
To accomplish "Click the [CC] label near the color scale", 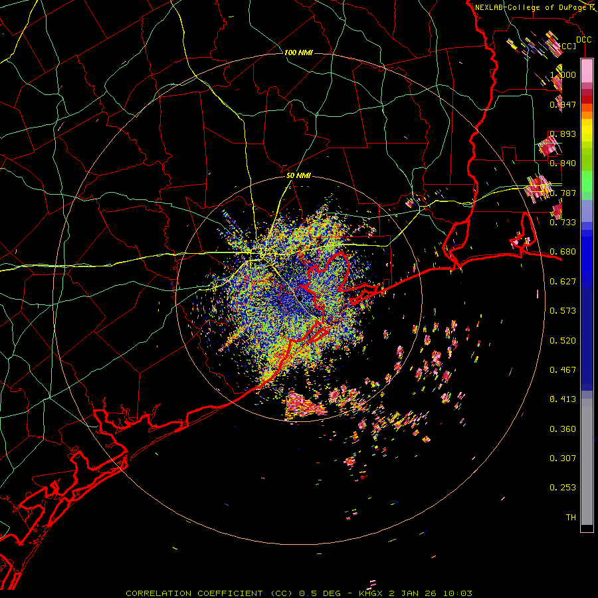I will coord(567,46).
